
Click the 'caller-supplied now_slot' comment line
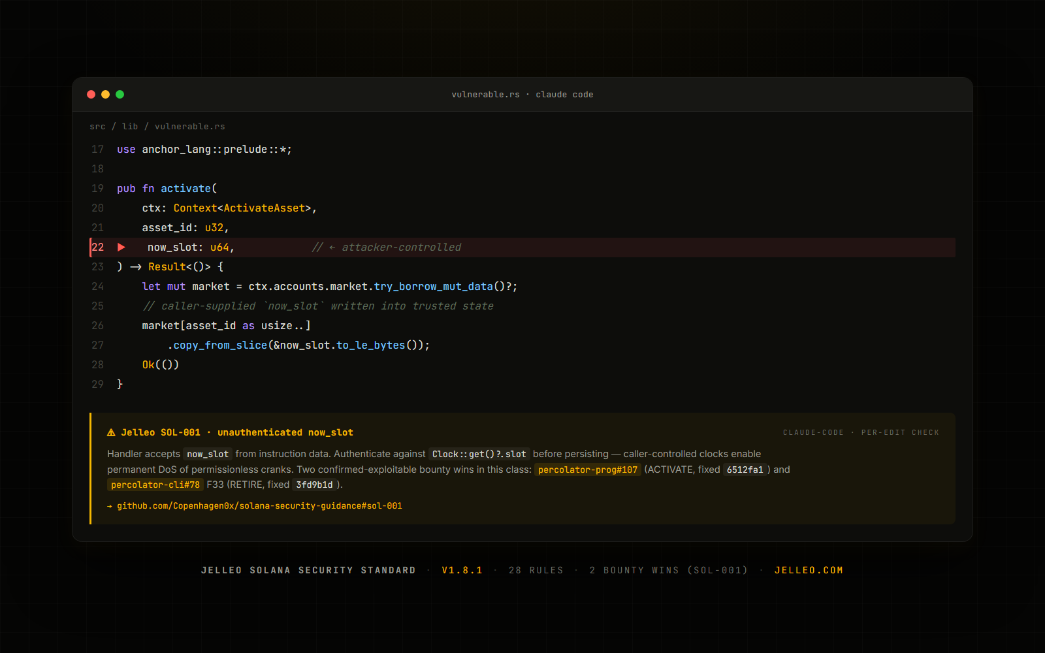(x=318, y=306)
